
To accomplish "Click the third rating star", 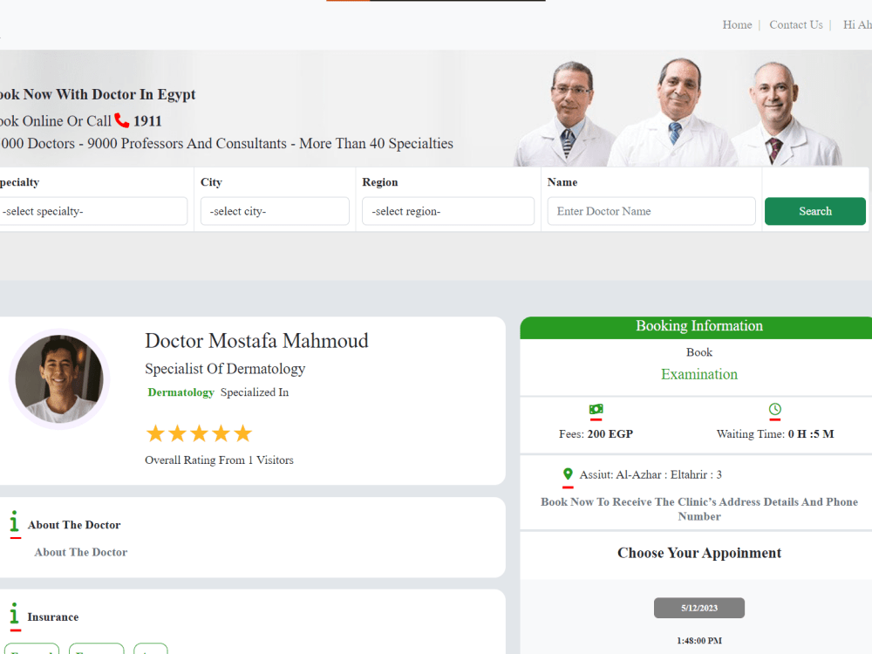I will pyautogui.click(x=199, y=433).
